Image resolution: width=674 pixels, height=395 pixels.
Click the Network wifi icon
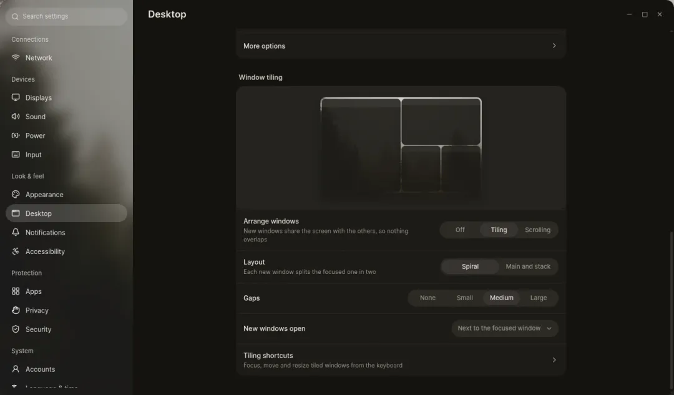(x=16, y=57)
